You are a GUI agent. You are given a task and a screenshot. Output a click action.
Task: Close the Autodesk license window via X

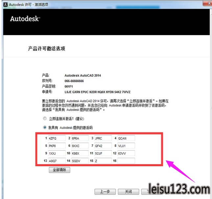[208, 4]
